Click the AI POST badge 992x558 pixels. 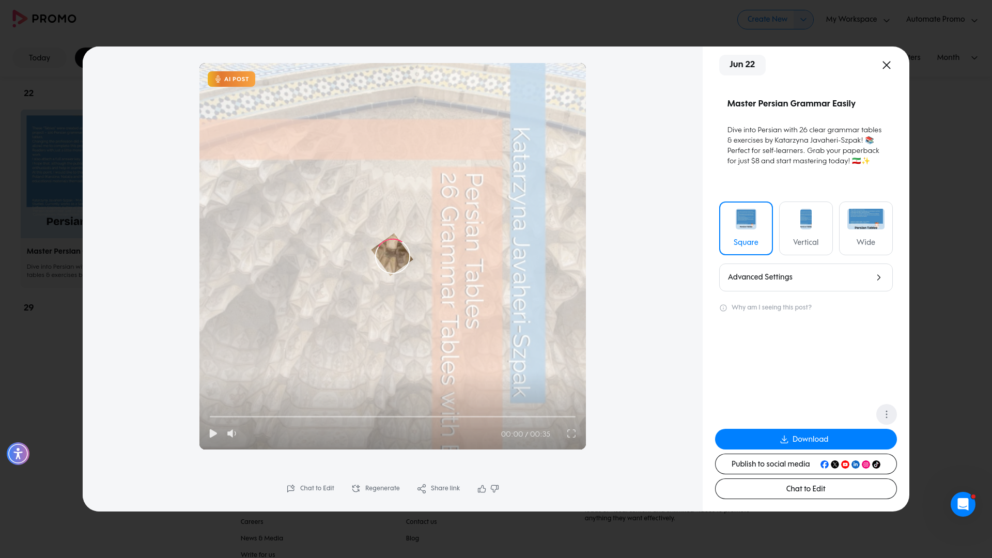pos(231,79)
